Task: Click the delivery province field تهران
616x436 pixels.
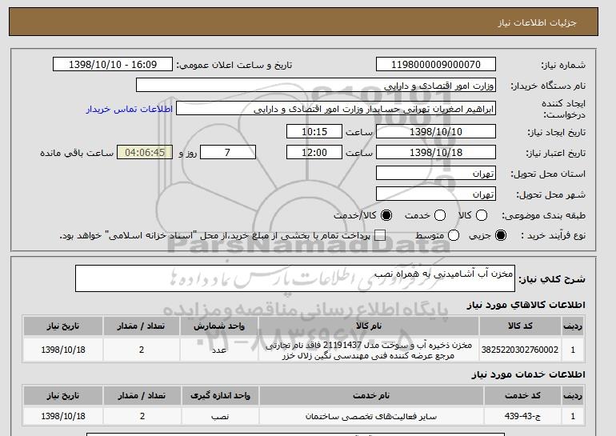Action: [436, 173]
